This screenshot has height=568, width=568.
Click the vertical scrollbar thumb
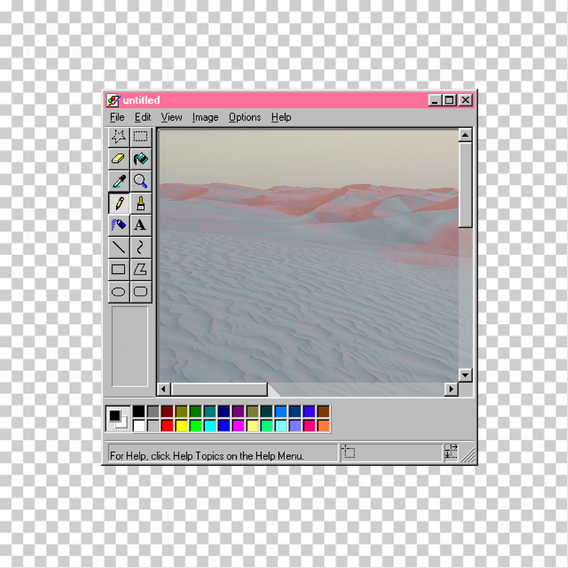pyautogui.click(x=465, y=185)
